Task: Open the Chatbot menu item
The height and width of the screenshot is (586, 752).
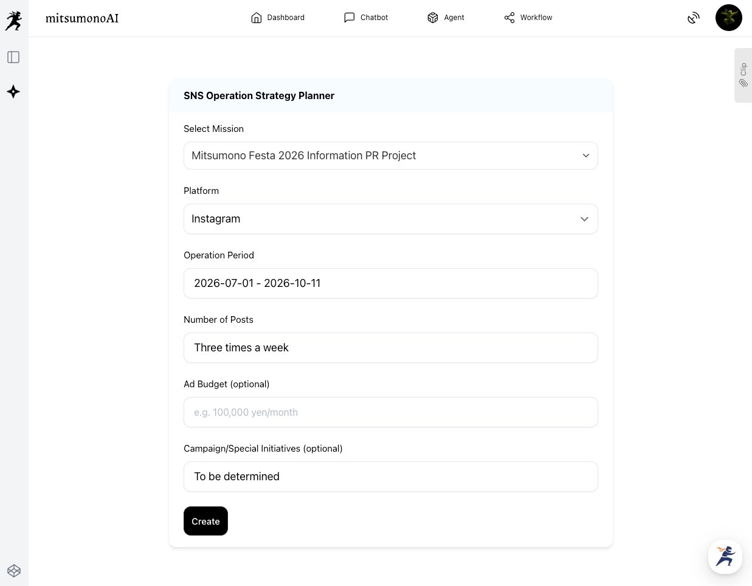Action: pyautogui.click(x=366, y=18)
